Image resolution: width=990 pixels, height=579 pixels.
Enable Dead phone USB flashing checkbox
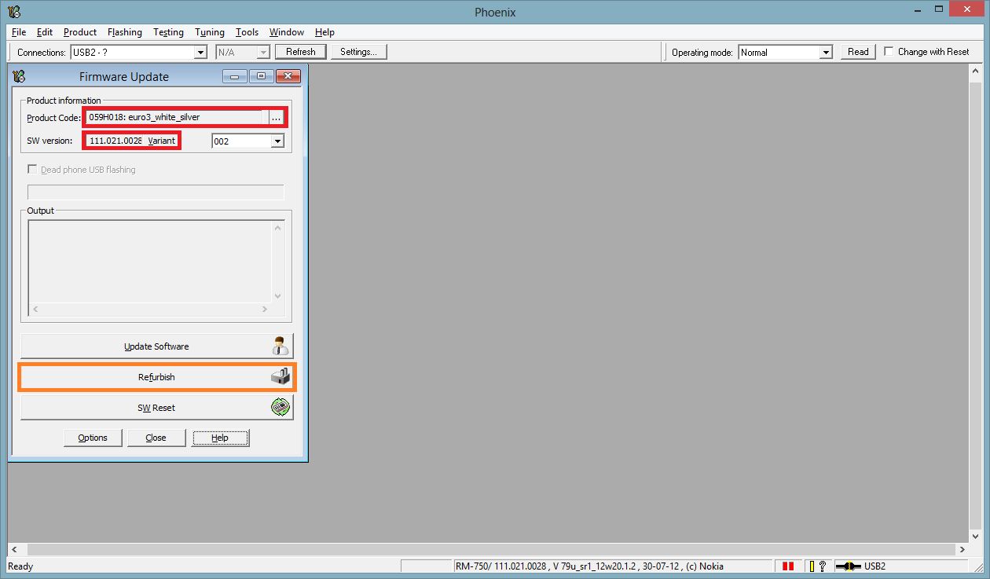pyautogui.click(x=32, y=169)
